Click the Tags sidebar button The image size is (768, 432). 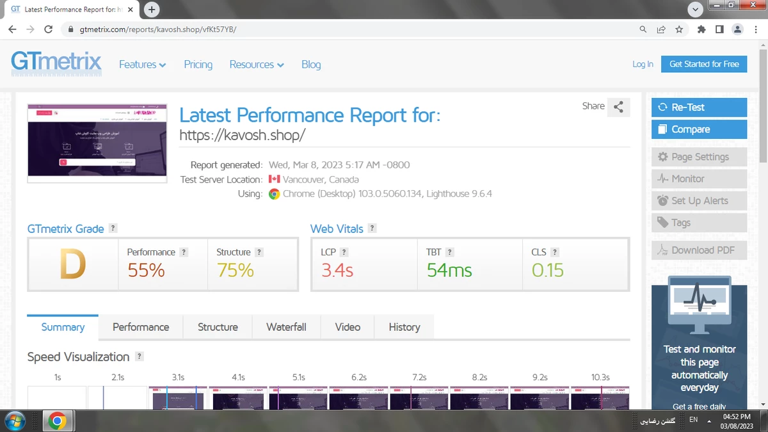pyautogui.click(x=699, y=223)
